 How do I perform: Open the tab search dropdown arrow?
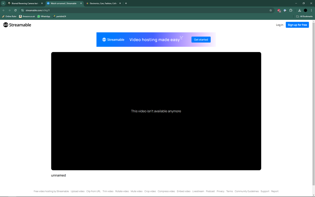click(3, 3)
